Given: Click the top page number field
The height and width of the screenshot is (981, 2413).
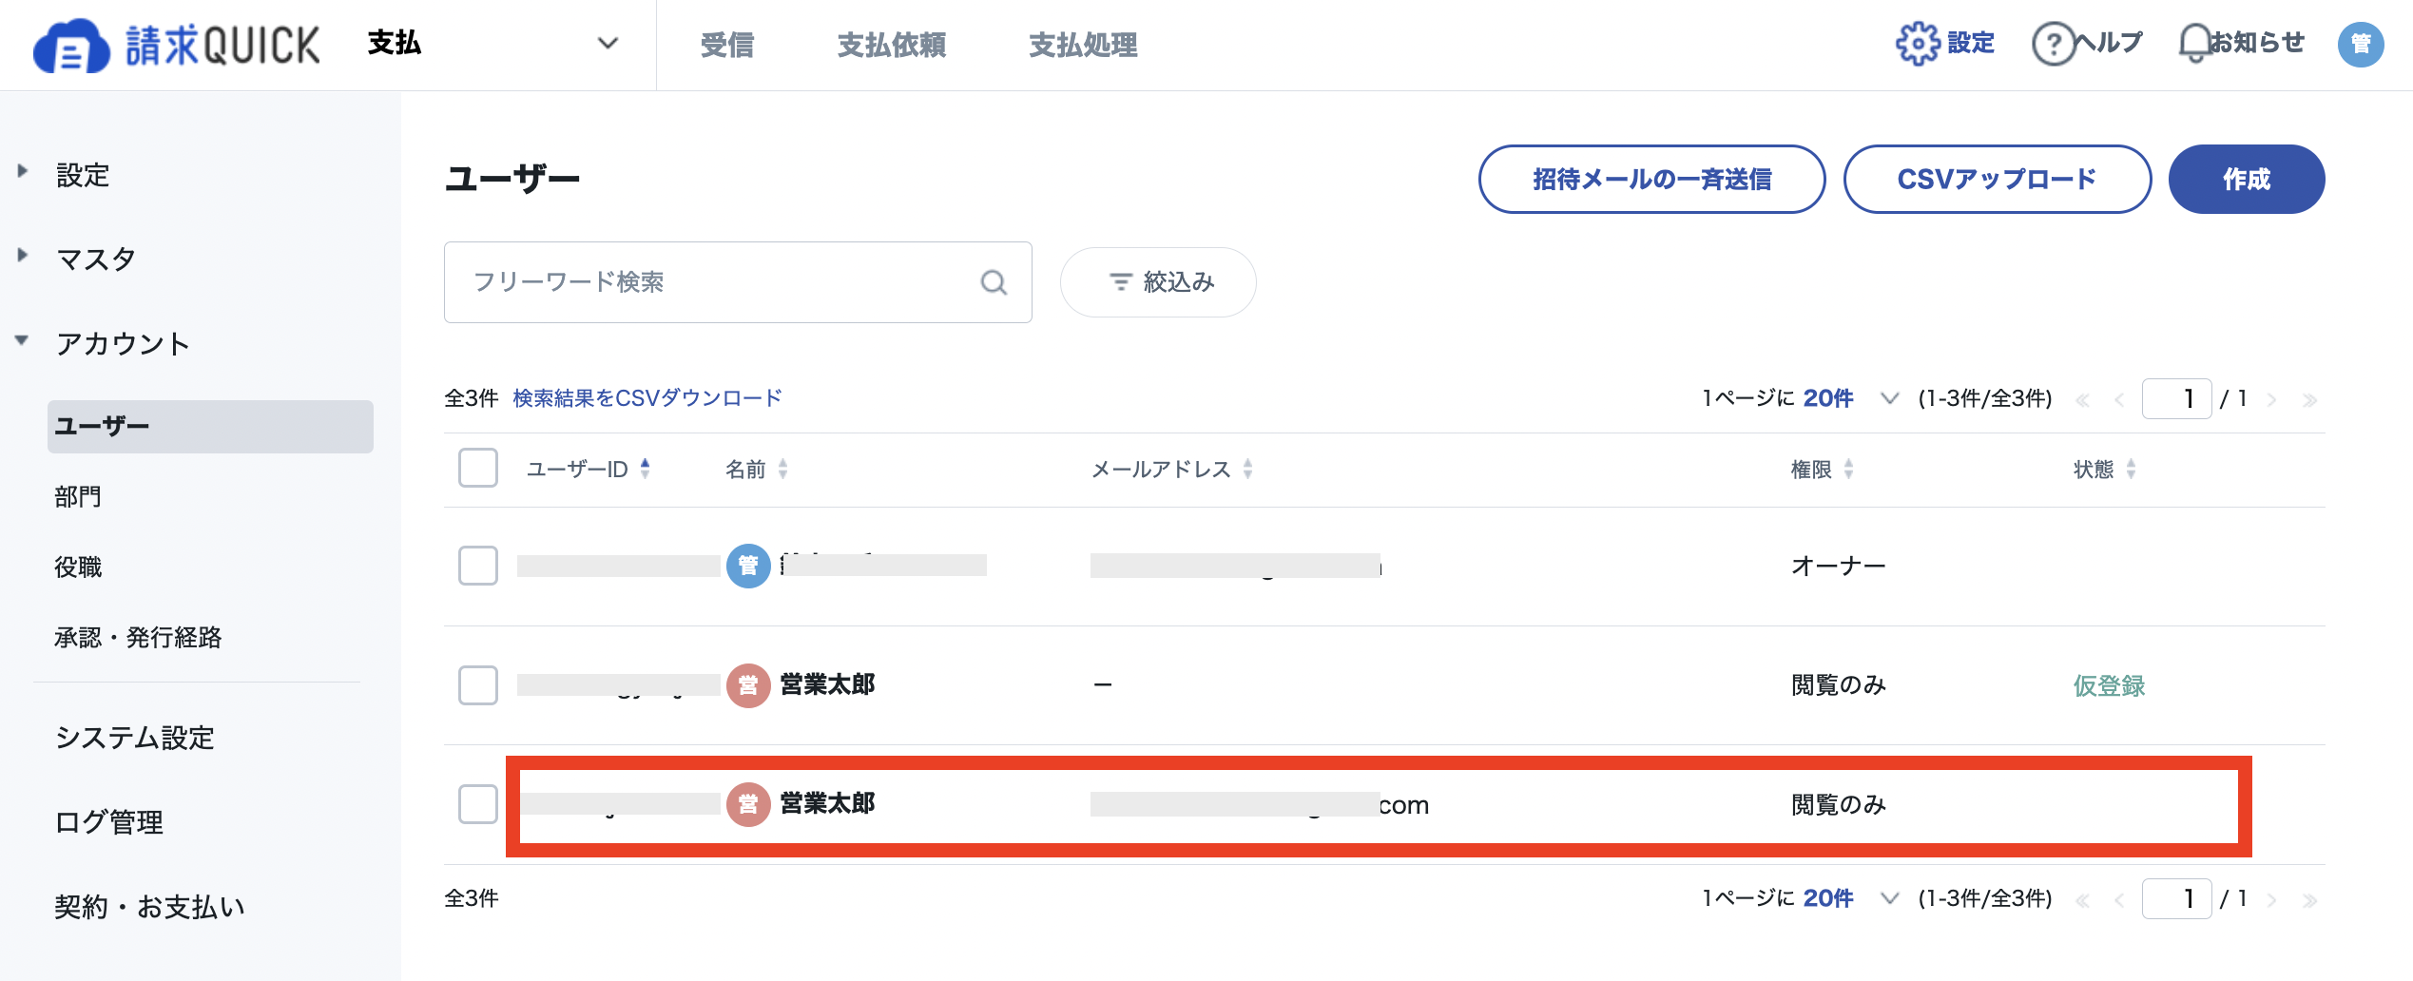Looking at the screenshot, I should click(2177, 398).
